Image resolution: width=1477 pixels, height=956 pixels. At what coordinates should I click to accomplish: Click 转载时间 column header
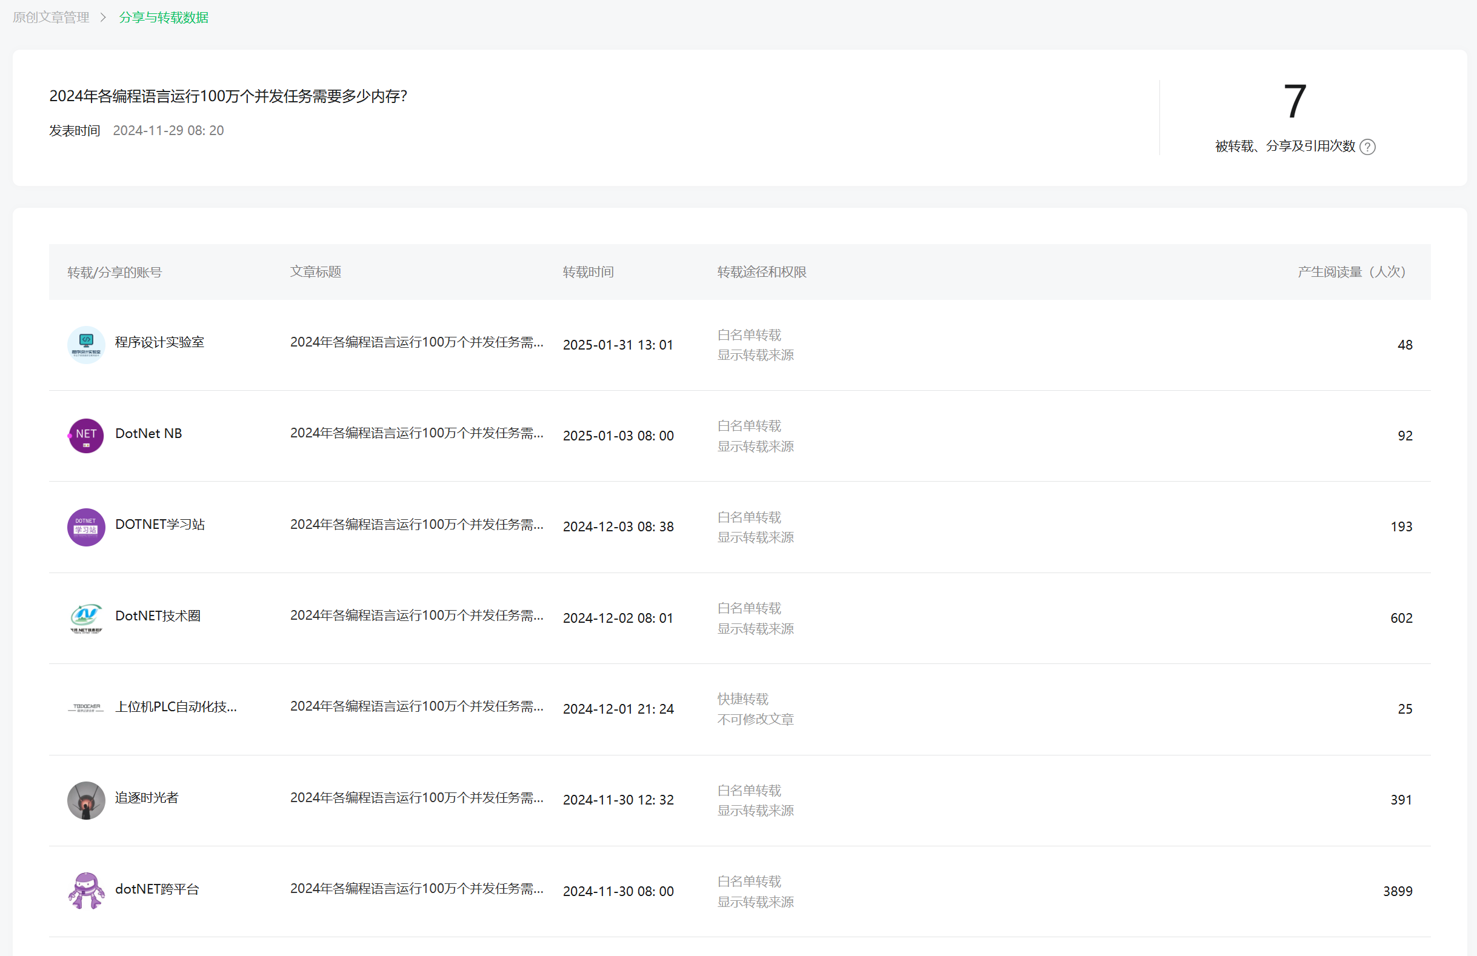pos(588,272)
